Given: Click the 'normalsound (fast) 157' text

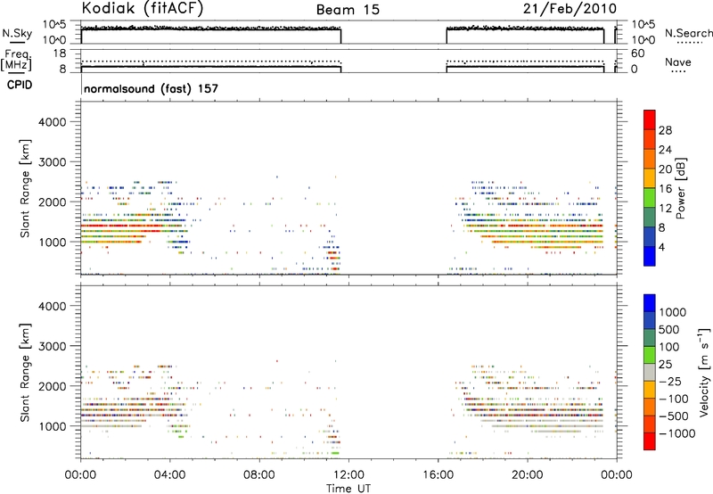Looking at the screenshot, I should [x=151, y=88].
